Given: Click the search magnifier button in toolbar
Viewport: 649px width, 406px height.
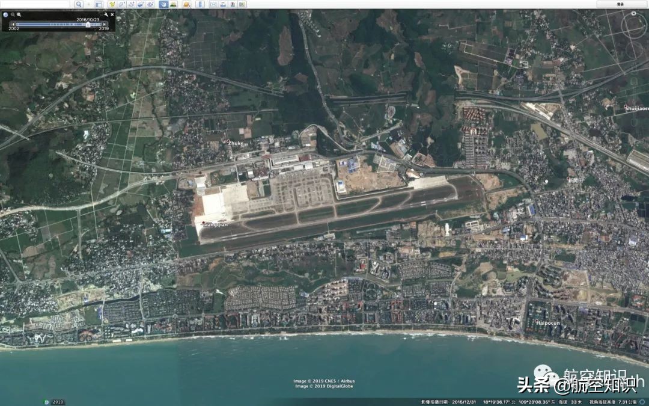Looking at the screenshot, I should click(x=79, y=4).
